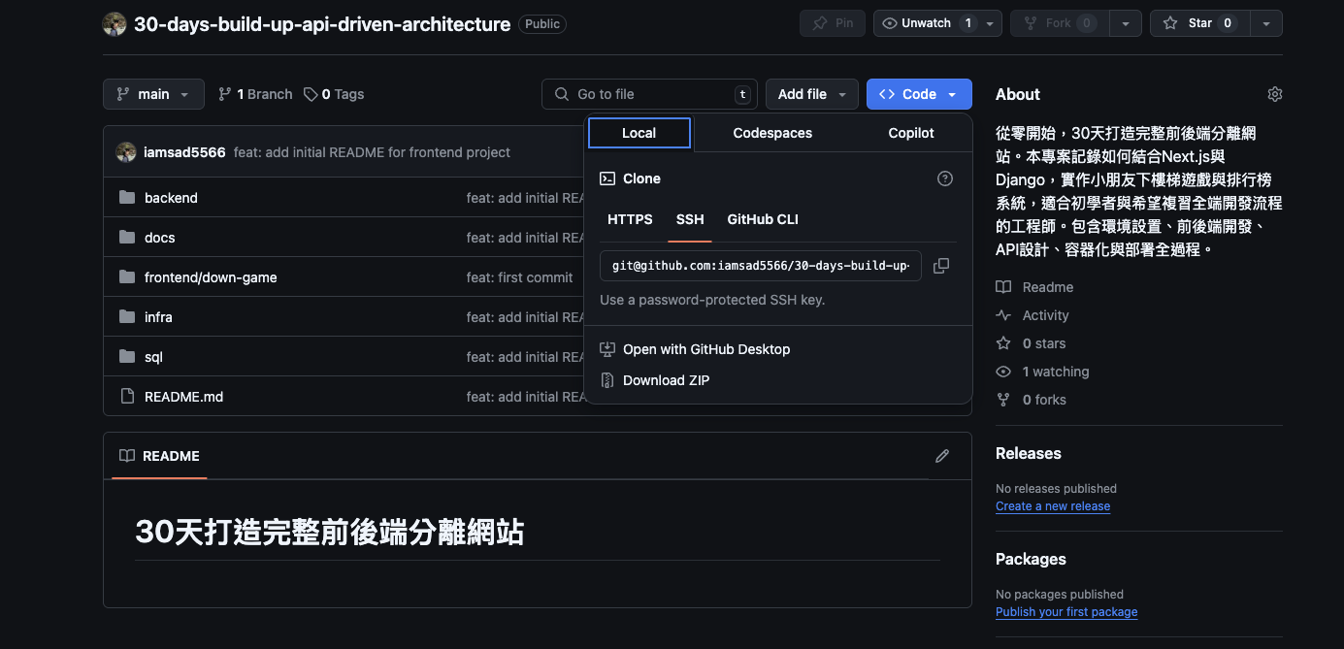Screen dimensions: 1344x649
Task: Click the infra folder icon
Action: click(127, 317)
